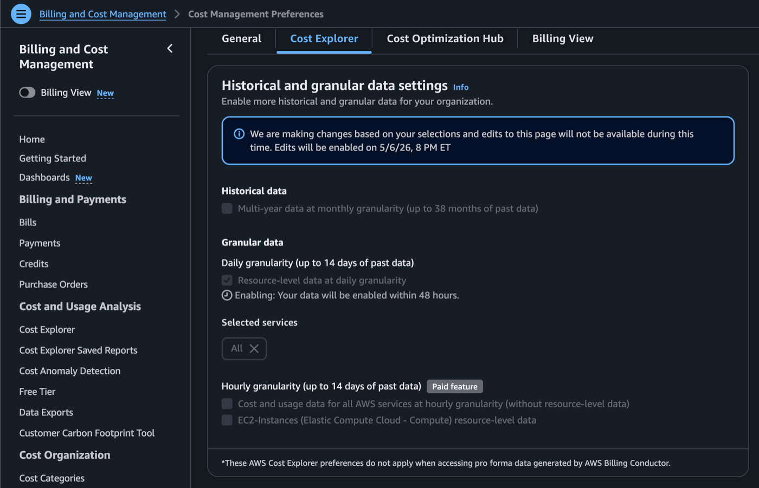Click the Billing and Cost Management breadcrumb link

tap(103, 14)
